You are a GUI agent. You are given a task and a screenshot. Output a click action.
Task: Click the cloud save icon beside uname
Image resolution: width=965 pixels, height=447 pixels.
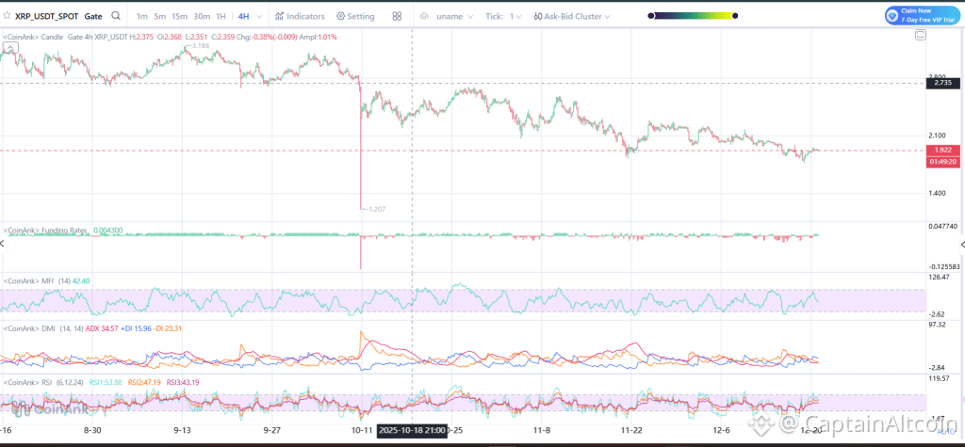(424, 17)
